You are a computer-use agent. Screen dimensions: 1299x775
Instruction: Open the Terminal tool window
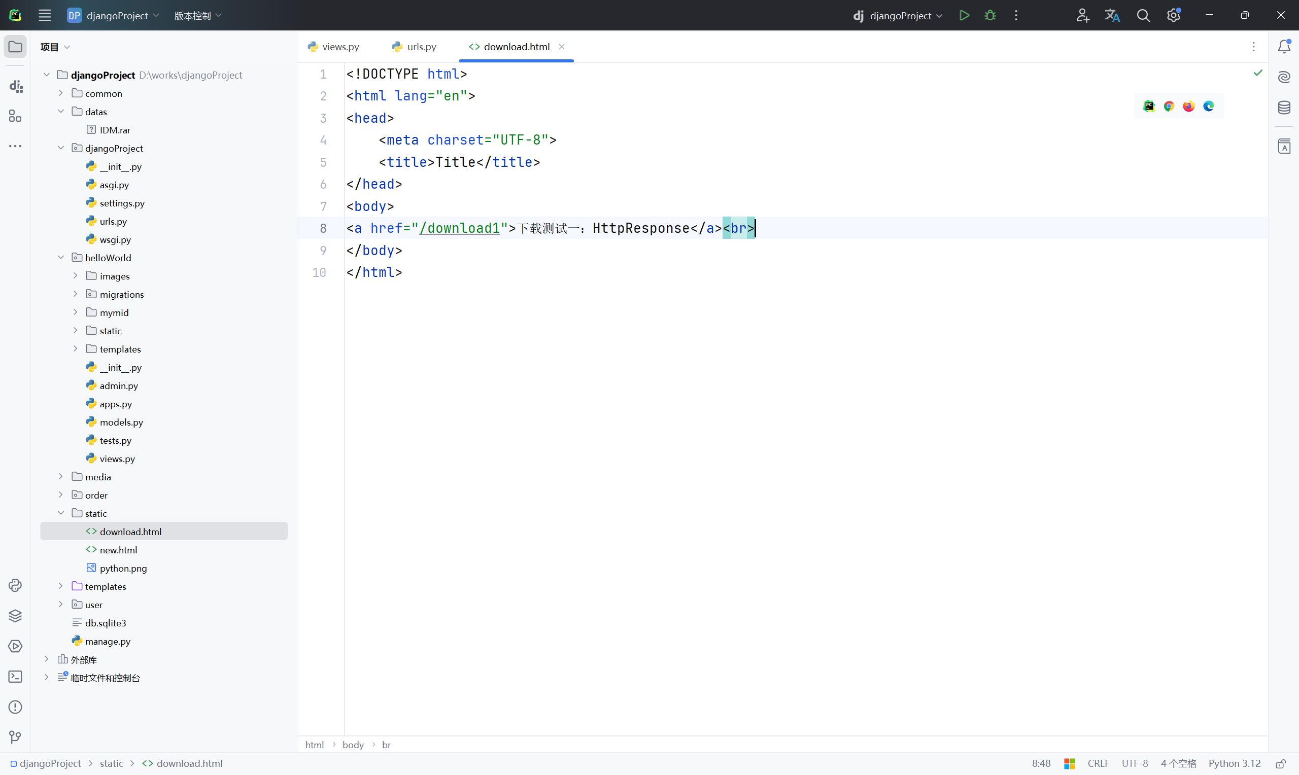click(x=15, y=677)
